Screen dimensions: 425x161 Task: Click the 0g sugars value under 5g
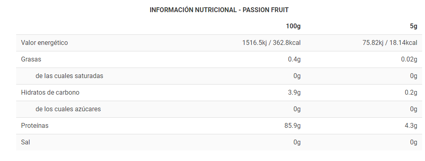414,109
